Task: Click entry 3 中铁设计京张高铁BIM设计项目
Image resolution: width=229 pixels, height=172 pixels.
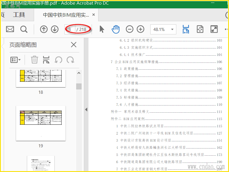Action: (x=169, y=140)
